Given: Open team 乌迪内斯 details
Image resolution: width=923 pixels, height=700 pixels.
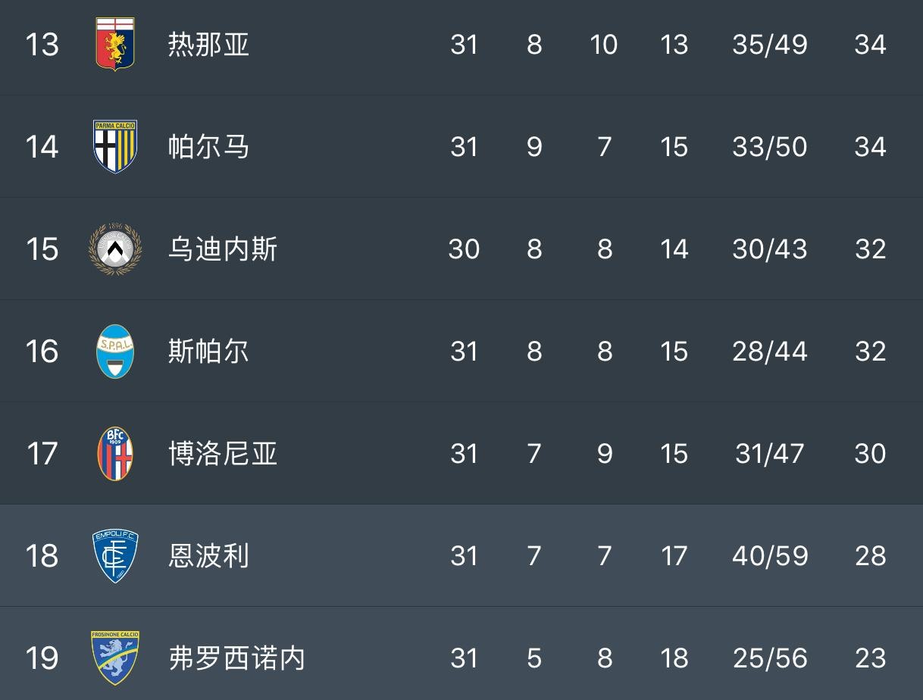Looking at the screenshot, I should point(223,248).
